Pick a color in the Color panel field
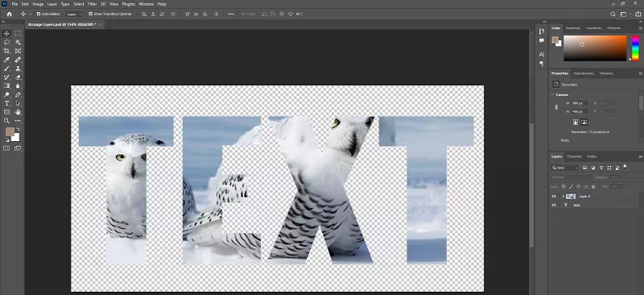The width and height of the screenshot is (644, 295). (595, 48)
